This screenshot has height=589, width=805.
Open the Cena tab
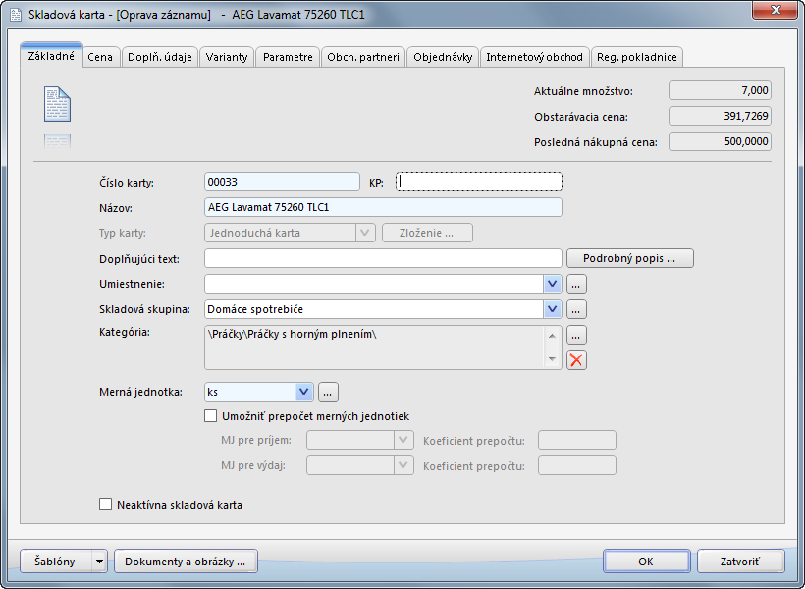(100, 57)
